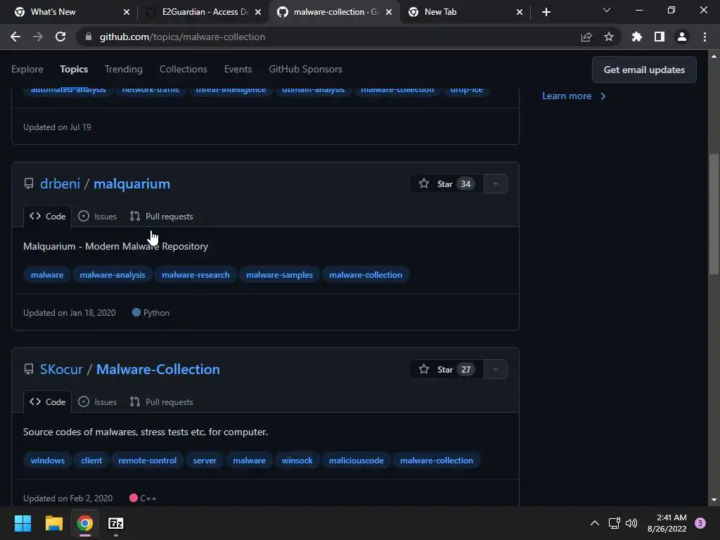
Task: Click malware-collection tag under malquarium
Action: click(366, 275)
